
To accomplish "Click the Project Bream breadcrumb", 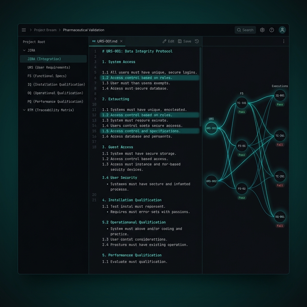I will pyautogui.click(x=45, y=30).
